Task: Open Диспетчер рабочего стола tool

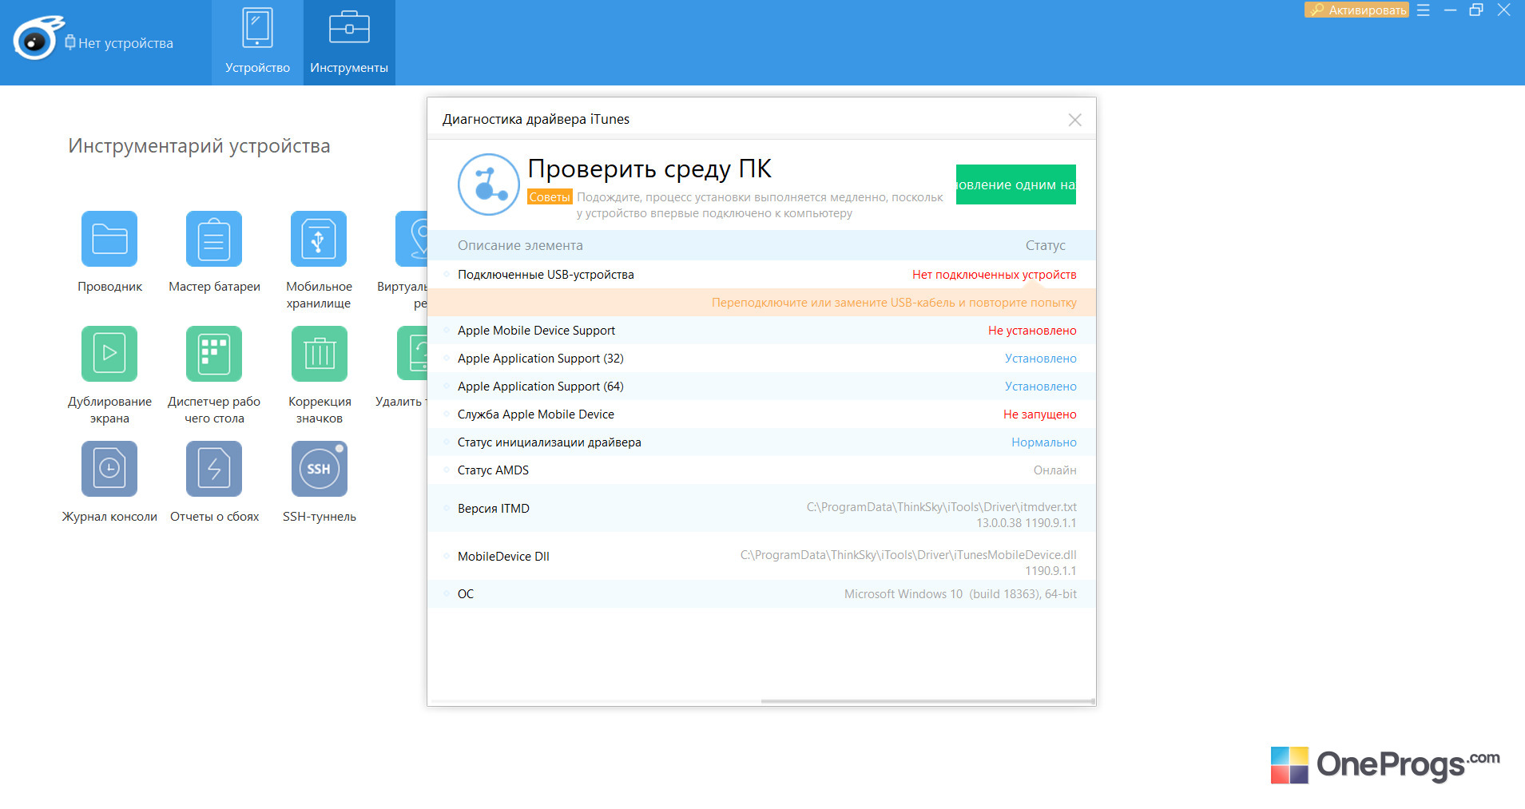Action: click(214, 354)
